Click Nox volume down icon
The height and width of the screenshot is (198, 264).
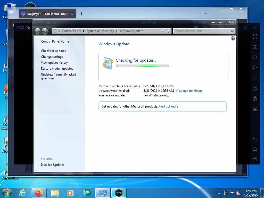point(255,68)
